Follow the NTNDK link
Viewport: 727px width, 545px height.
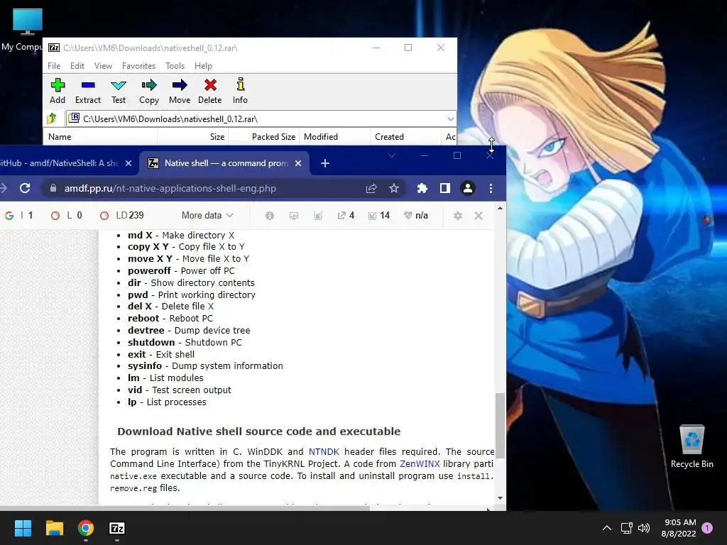click(324, 451)
